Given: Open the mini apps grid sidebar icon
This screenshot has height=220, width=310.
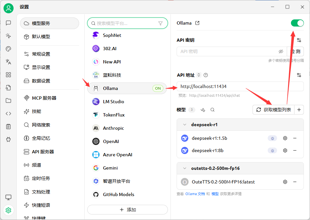Looking at the screenshot, I should pyautogui.click(x=8, y=75).
